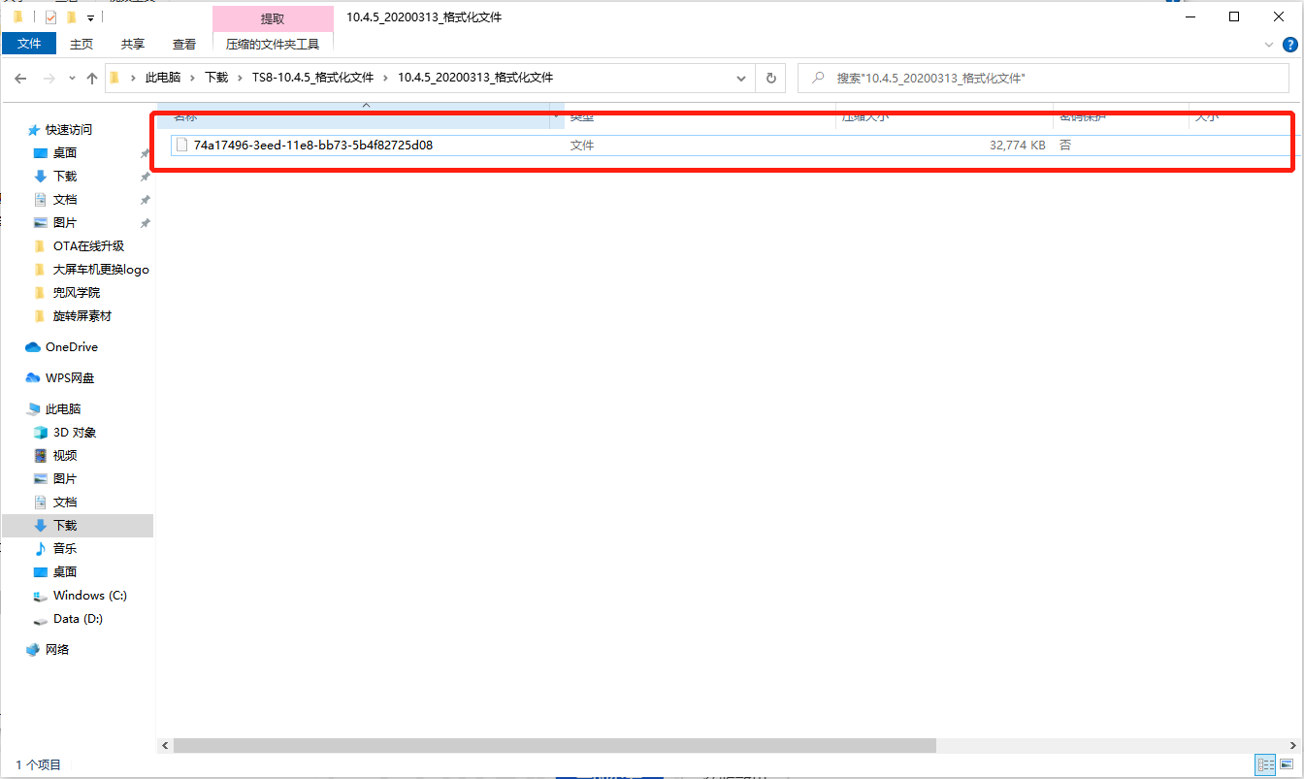The width and height of the screenshot is (1304, 779).
Task: Click the Back navigation arrow
Action: pos(20,79)
